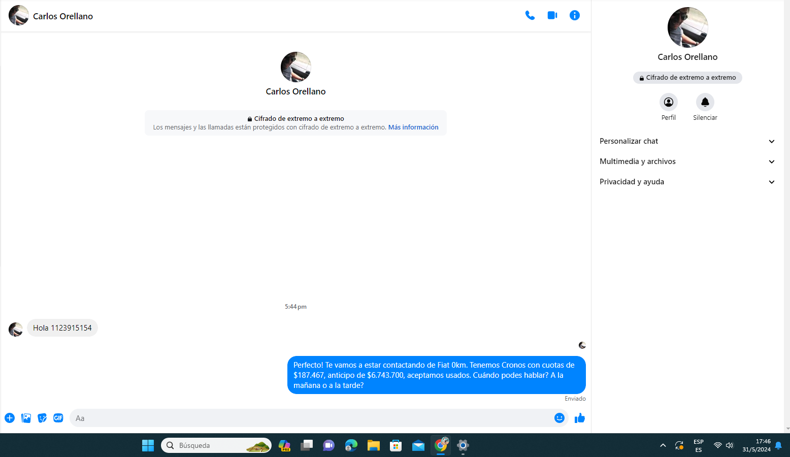Screen dimensions: 790x457
Task: Expand Multimedia y archivos section
Action: (687, 161)
